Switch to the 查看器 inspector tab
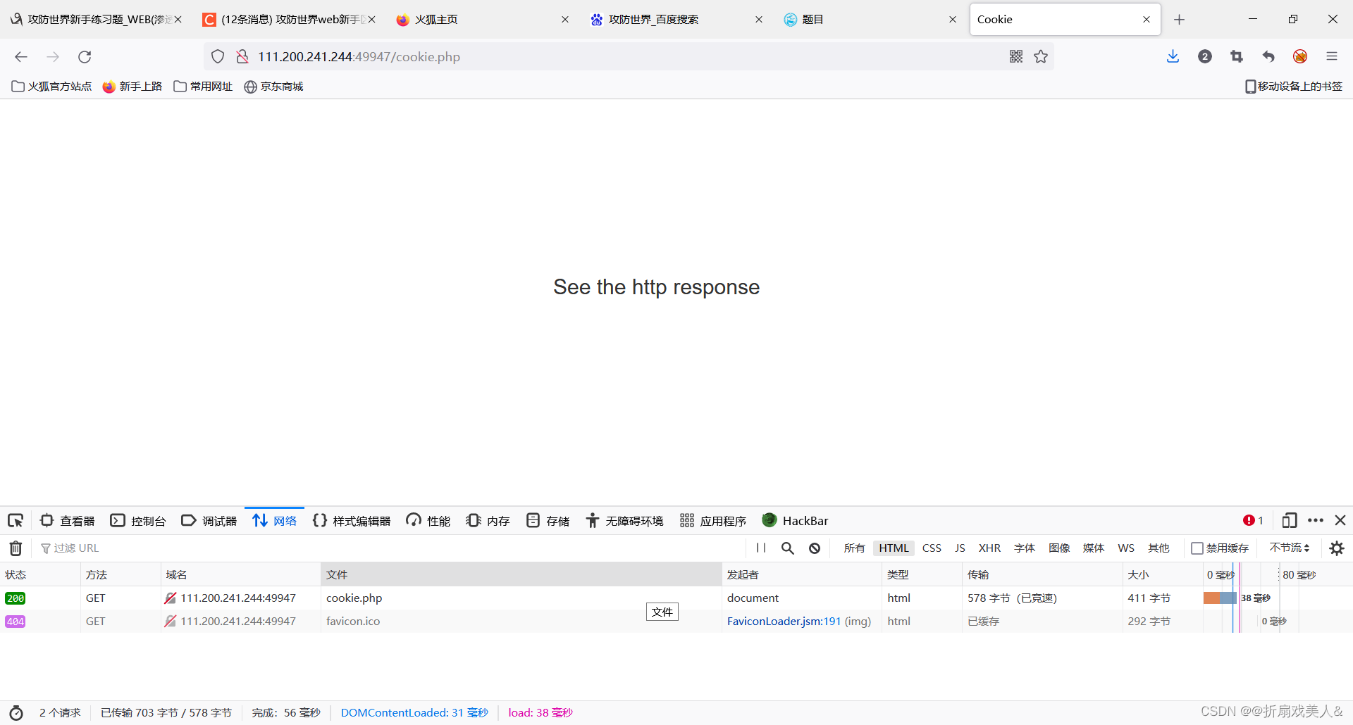This screenshot has height=725, width=1353. coord(68,521)
